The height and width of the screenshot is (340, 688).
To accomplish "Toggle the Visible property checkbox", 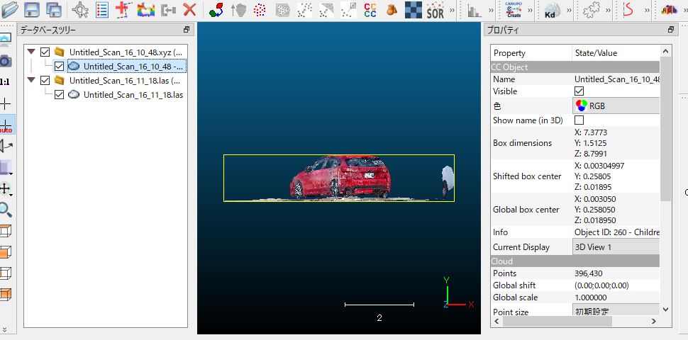I will [x=579, y=91].
